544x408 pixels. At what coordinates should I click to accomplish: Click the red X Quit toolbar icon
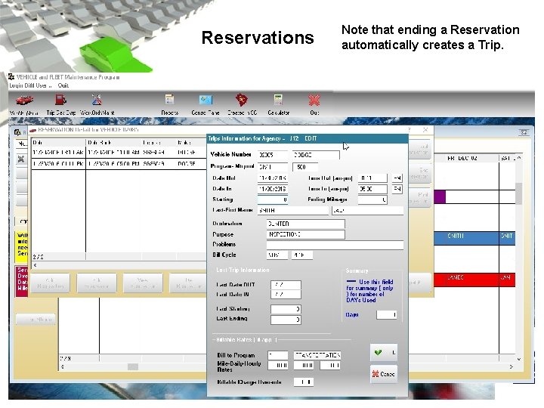314,100
